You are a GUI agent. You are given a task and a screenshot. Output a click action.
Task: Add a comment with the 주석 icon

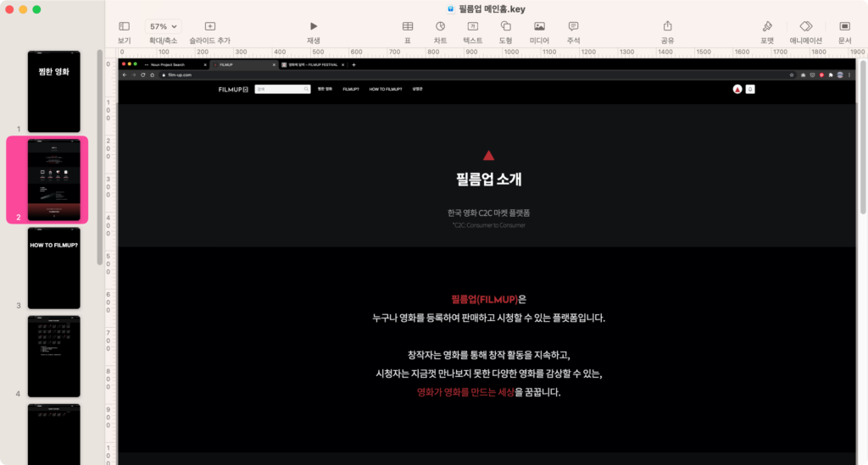[x=573, y=26]
